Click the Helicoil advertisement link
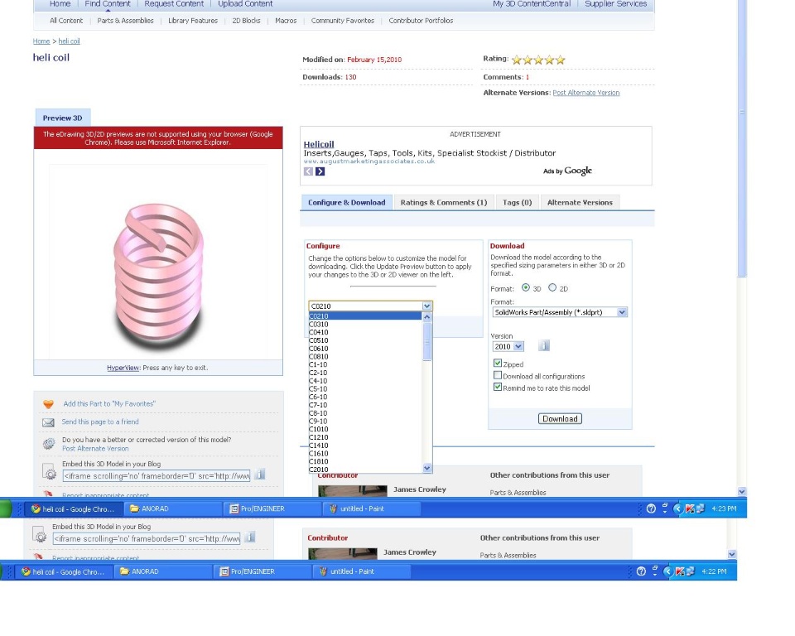This screenshot has height=636, width=795. coord(319,144)
